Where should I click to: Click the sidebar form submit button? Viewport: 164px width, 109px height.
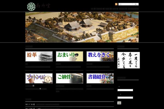point(119,103)
